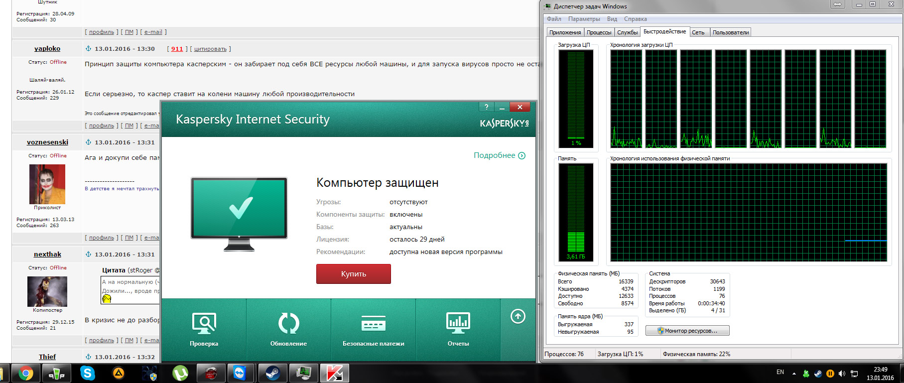Open the профиль link under nexthak's post

point(102,340)
